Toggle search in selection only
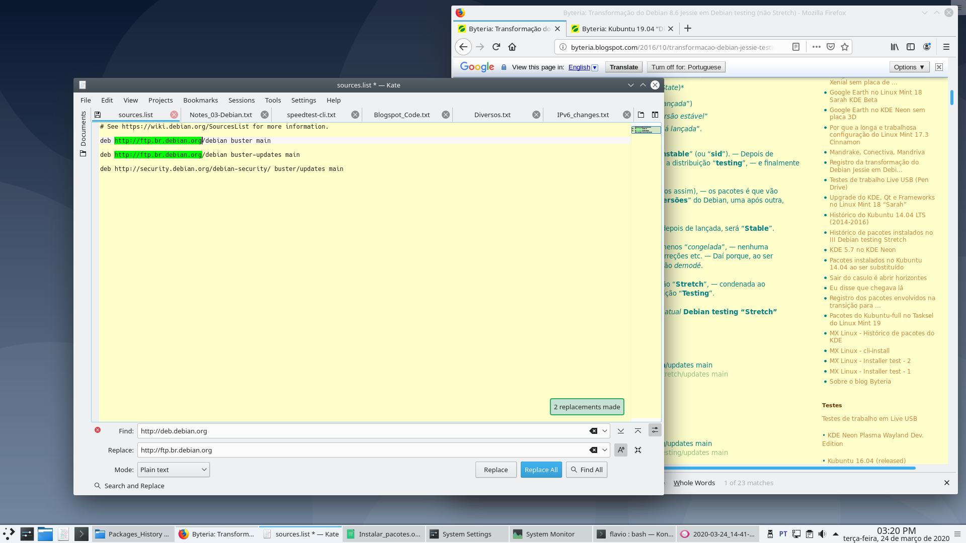The height and width of the screenshot is (543, 966). click(637, 450)
